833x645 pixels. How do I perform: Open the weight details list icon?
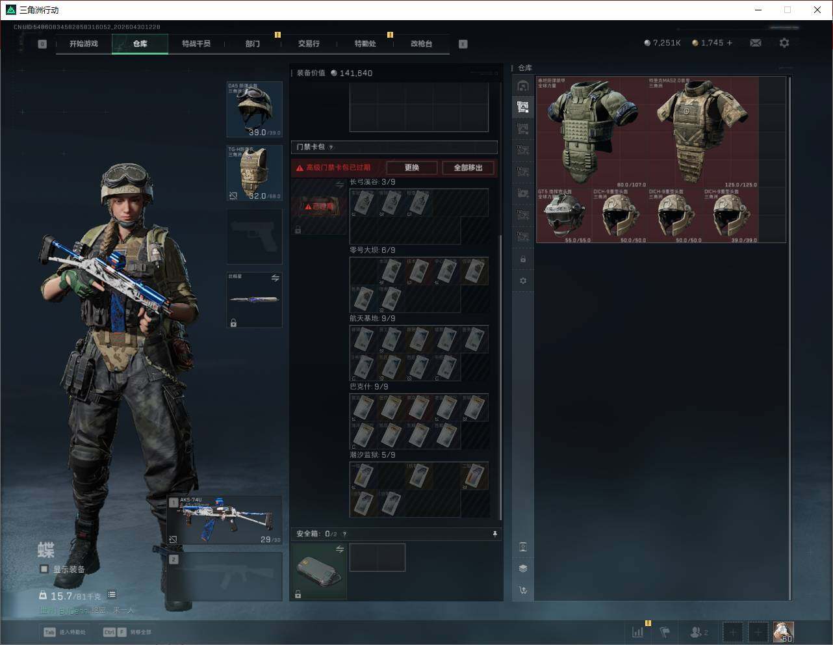[x=112, y=594]
